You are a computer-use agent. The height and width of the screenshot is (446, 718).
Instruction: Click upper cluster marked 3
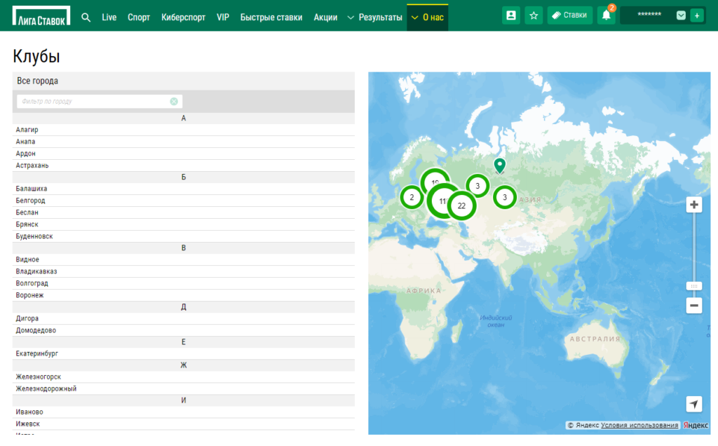tap(477, 186)
